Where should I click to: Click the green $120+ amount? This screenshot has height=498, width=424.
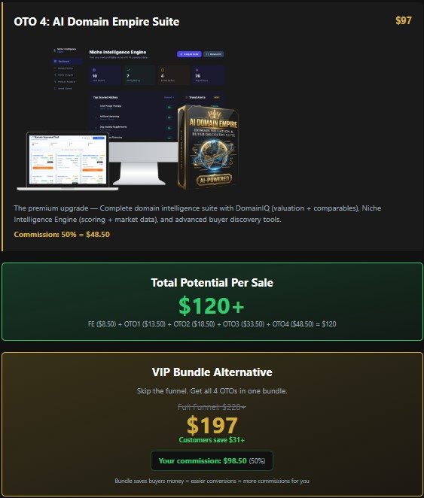(x=212, y=305)
